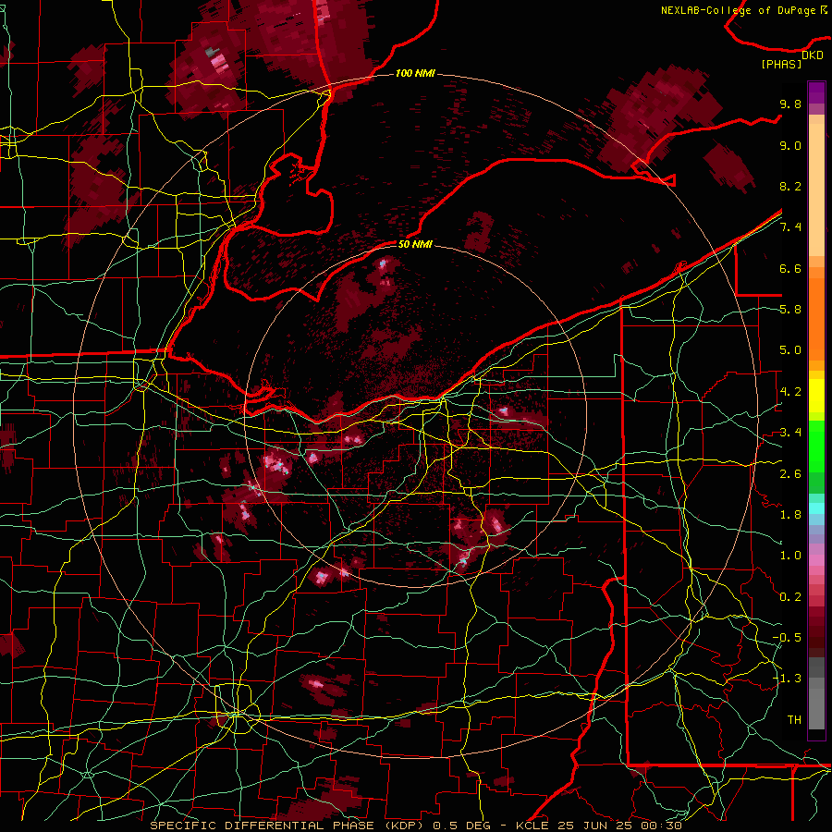Click the 0.2 value on the scale
This screenshot has width=832, height=832.
(x=790, y=596)
